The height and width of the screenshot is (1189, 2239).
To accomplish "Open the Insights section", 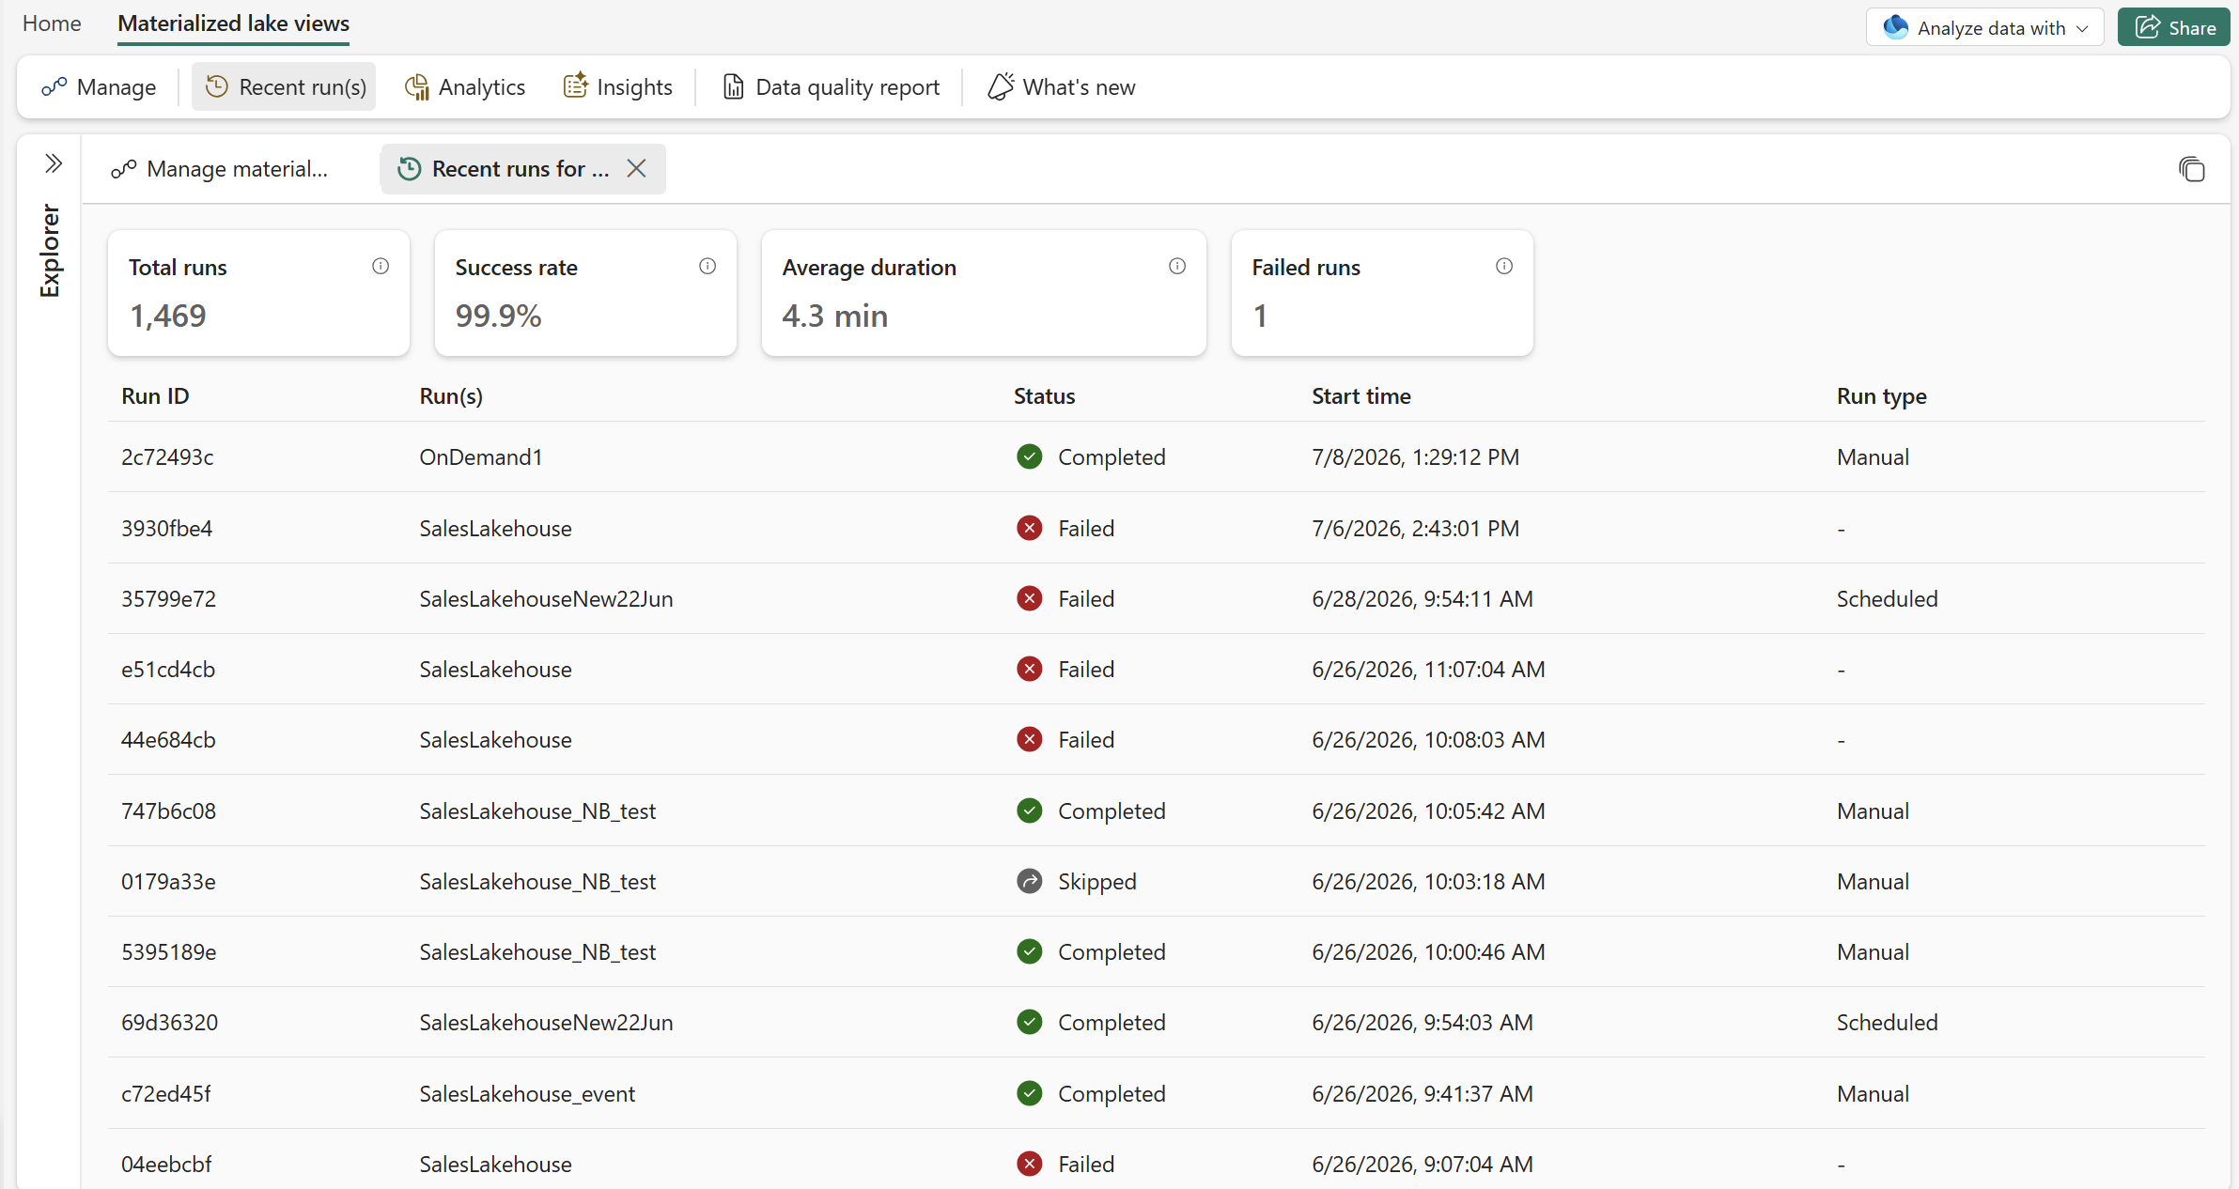I will click(x=617, y=87).
